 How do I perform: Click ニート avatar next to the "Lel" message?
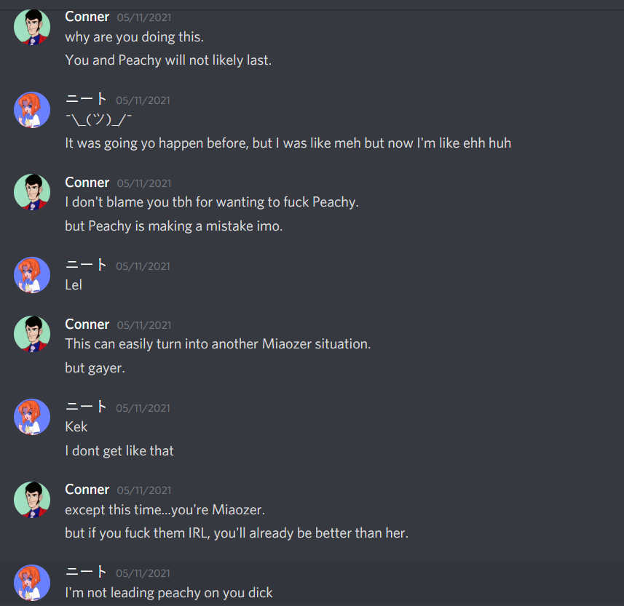pyautogui.click(x=32, y=275)
